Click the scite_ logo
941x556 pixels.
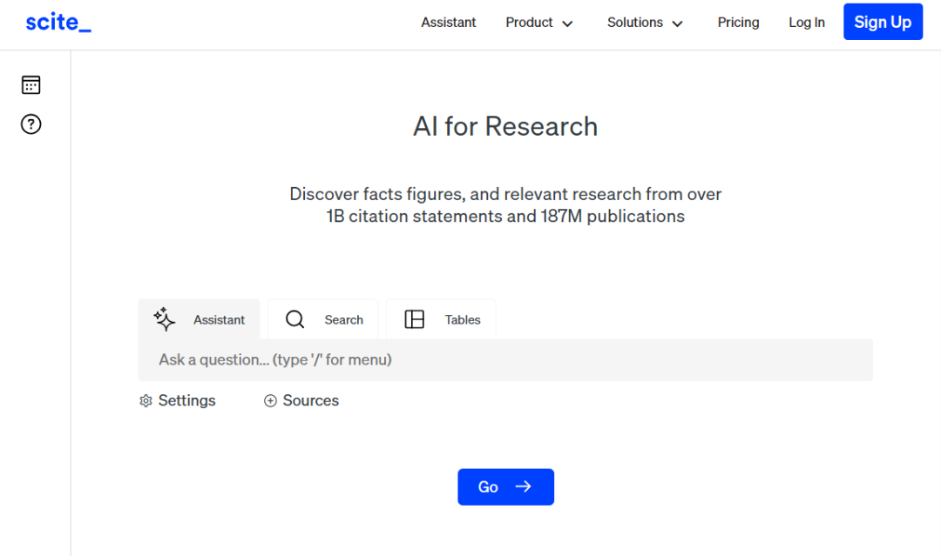pos(58,23)
